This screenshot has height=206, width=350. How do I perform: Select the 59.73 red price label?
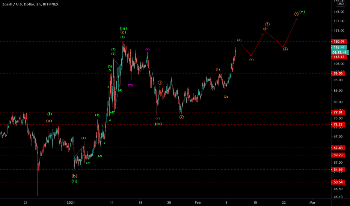coord(338,155)
